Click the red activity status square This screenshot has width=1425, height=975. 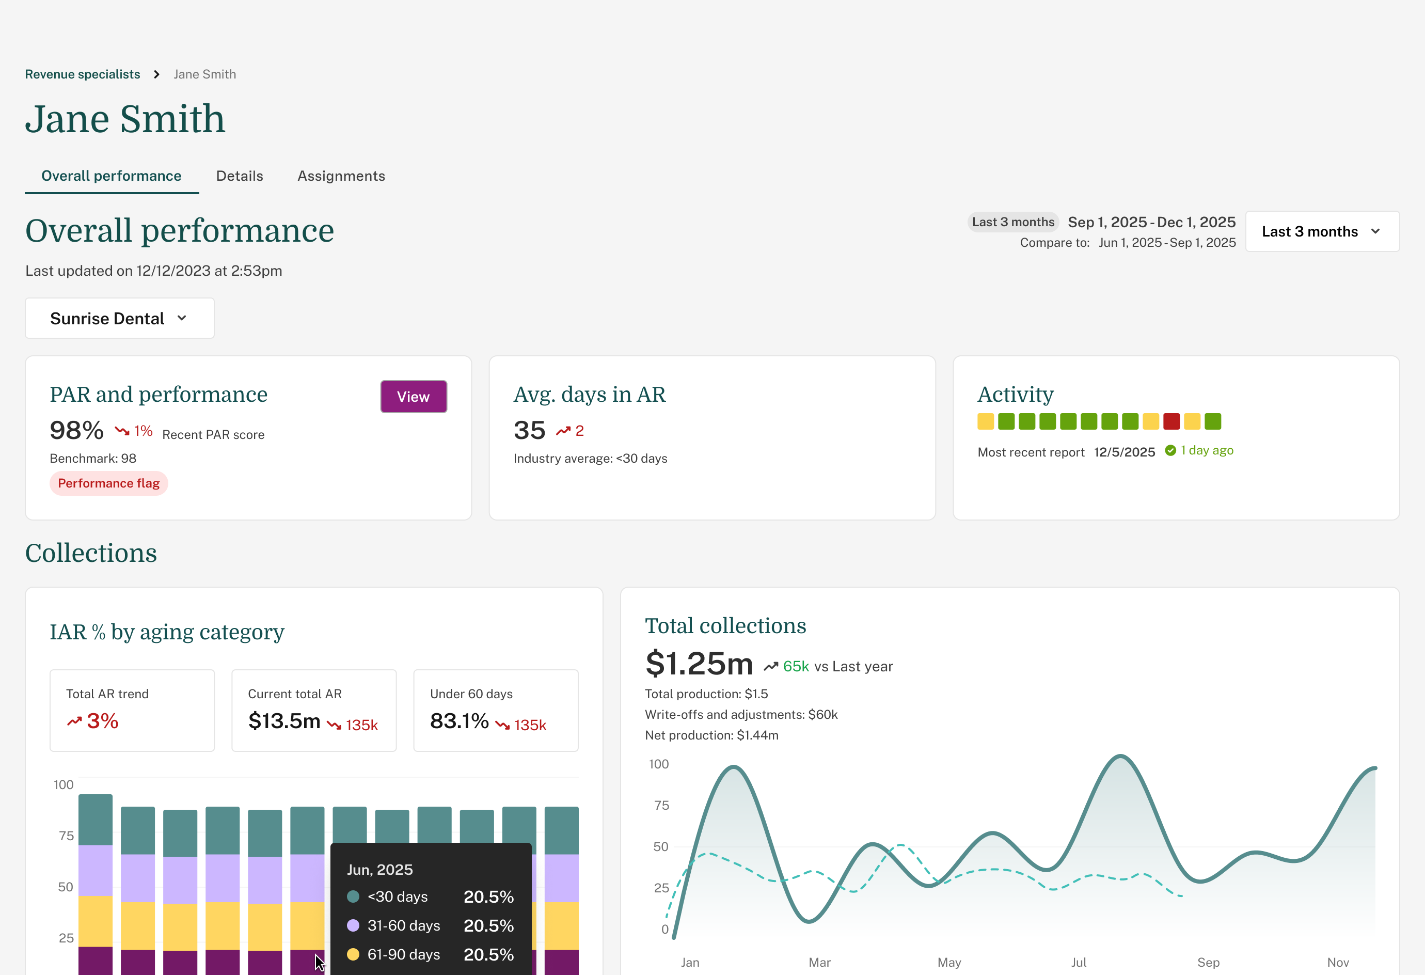pos(1171,421)
